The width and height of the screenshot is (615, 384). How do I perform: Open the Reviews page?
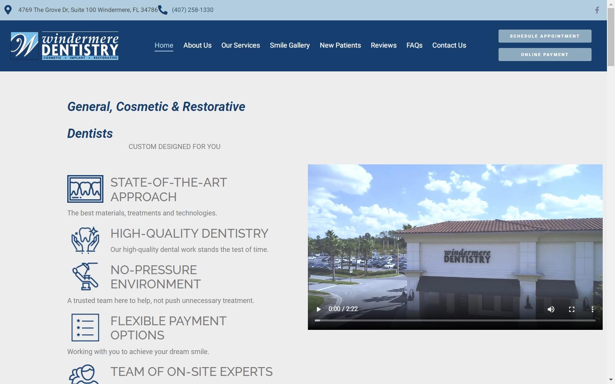pos(384,45)
